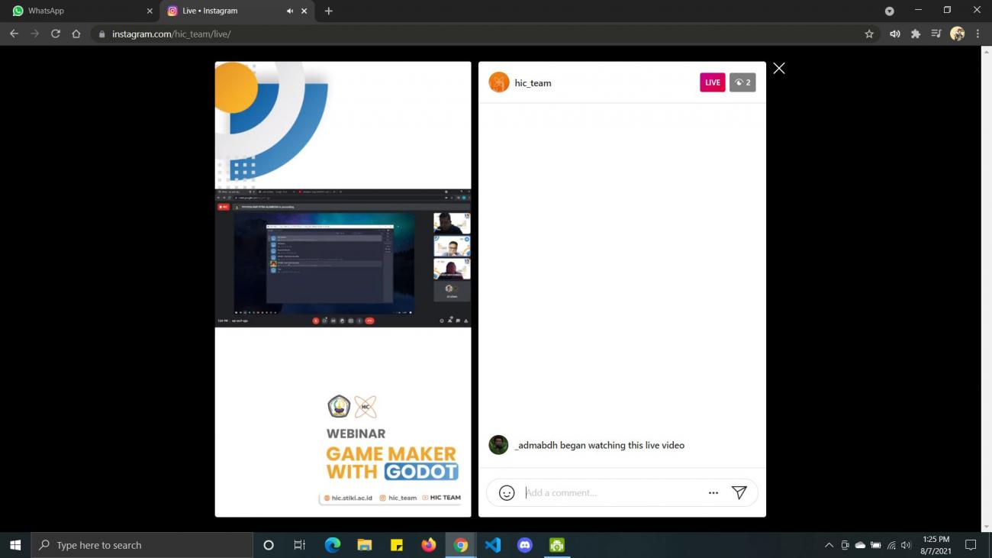Show hidden system tray icons
Image resolution: width=992 pixels, height=558 pixels.
(829, 545)
